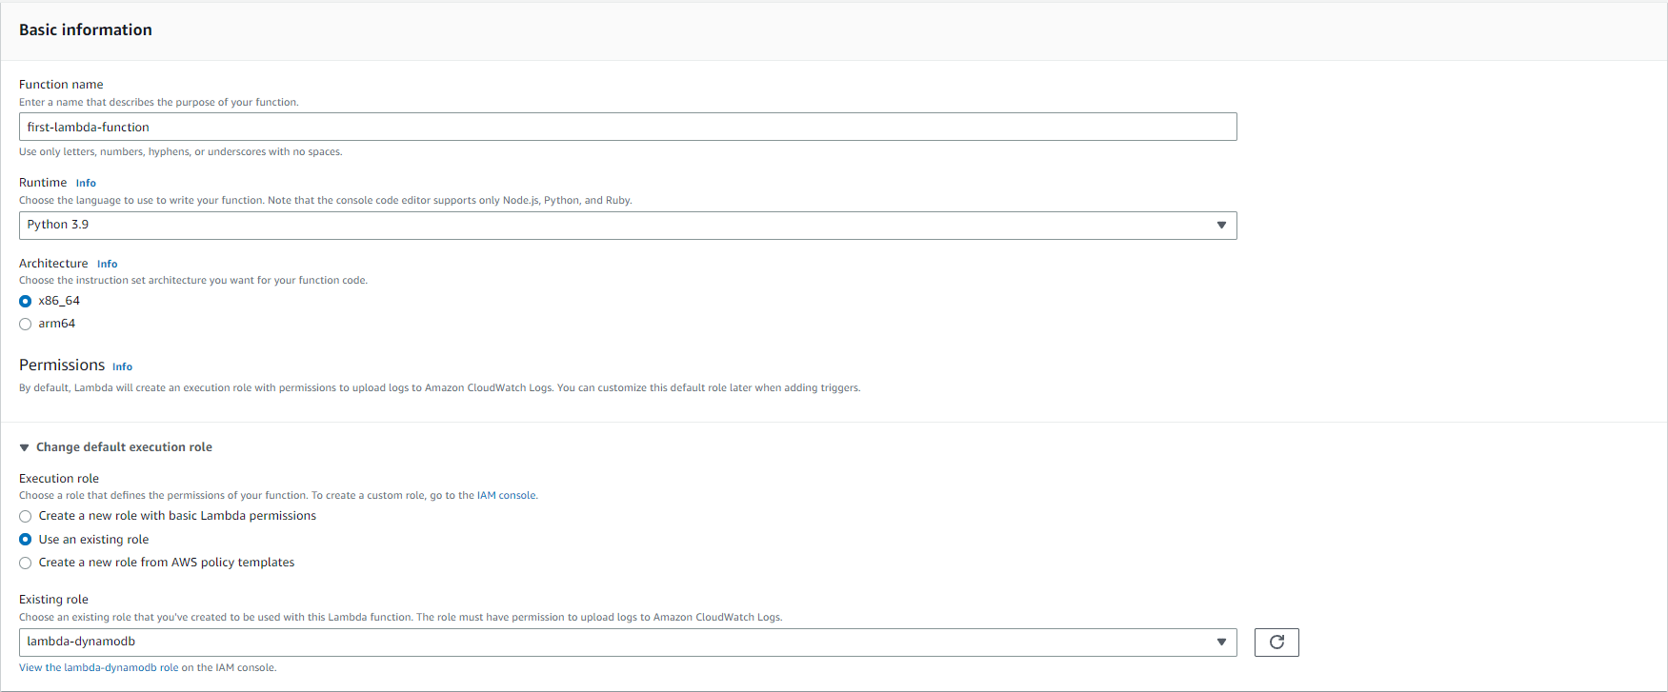
Task: Select the x86_64 architecture radio button
Action: pyautogui.click(x=26, y=301)
